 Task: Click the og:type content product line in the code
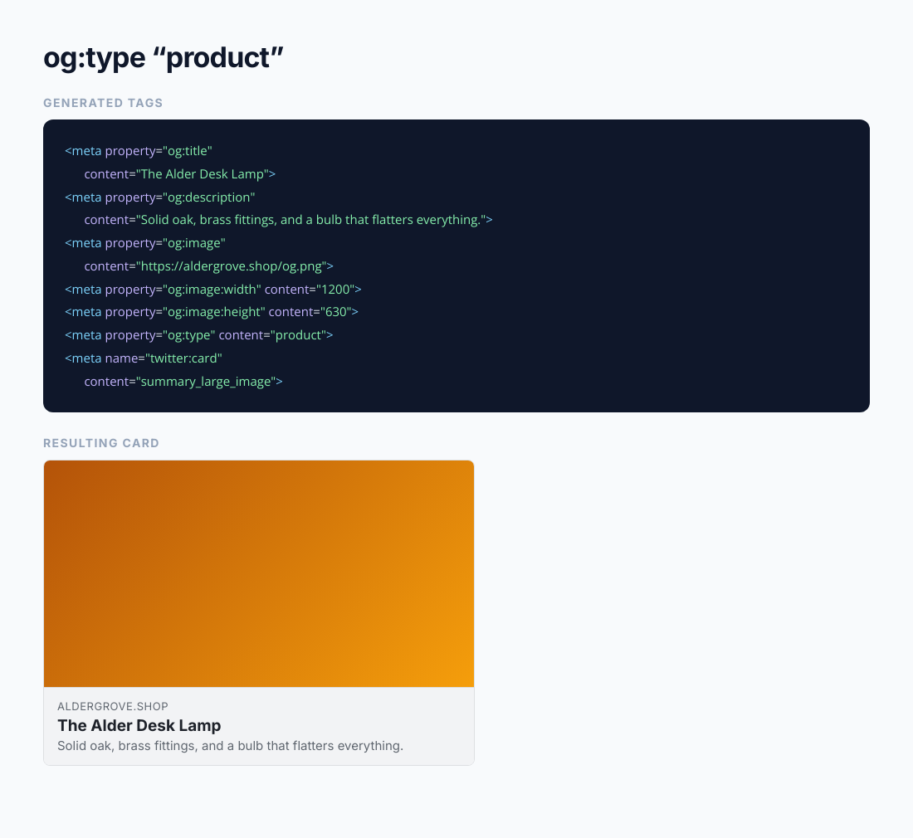[x=199, y=335]
